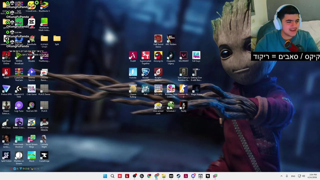Open the CurseForge desktop shortcut
The image size is (320, 180).
pyautogui.click(x=44, y=157)
